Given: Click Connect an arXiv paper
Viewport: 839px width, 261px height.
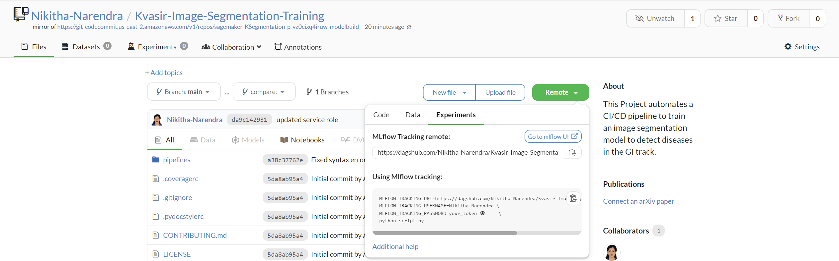Looking at the screenshot, I should (638, 201).
